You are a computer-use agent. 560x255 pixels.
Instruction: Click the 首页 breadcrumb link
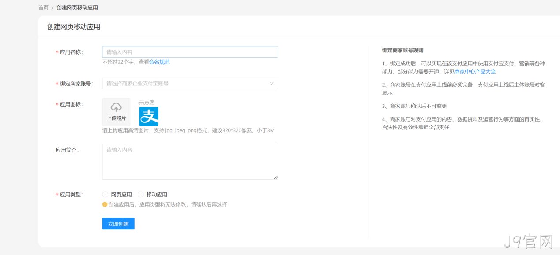pos(43,7)
